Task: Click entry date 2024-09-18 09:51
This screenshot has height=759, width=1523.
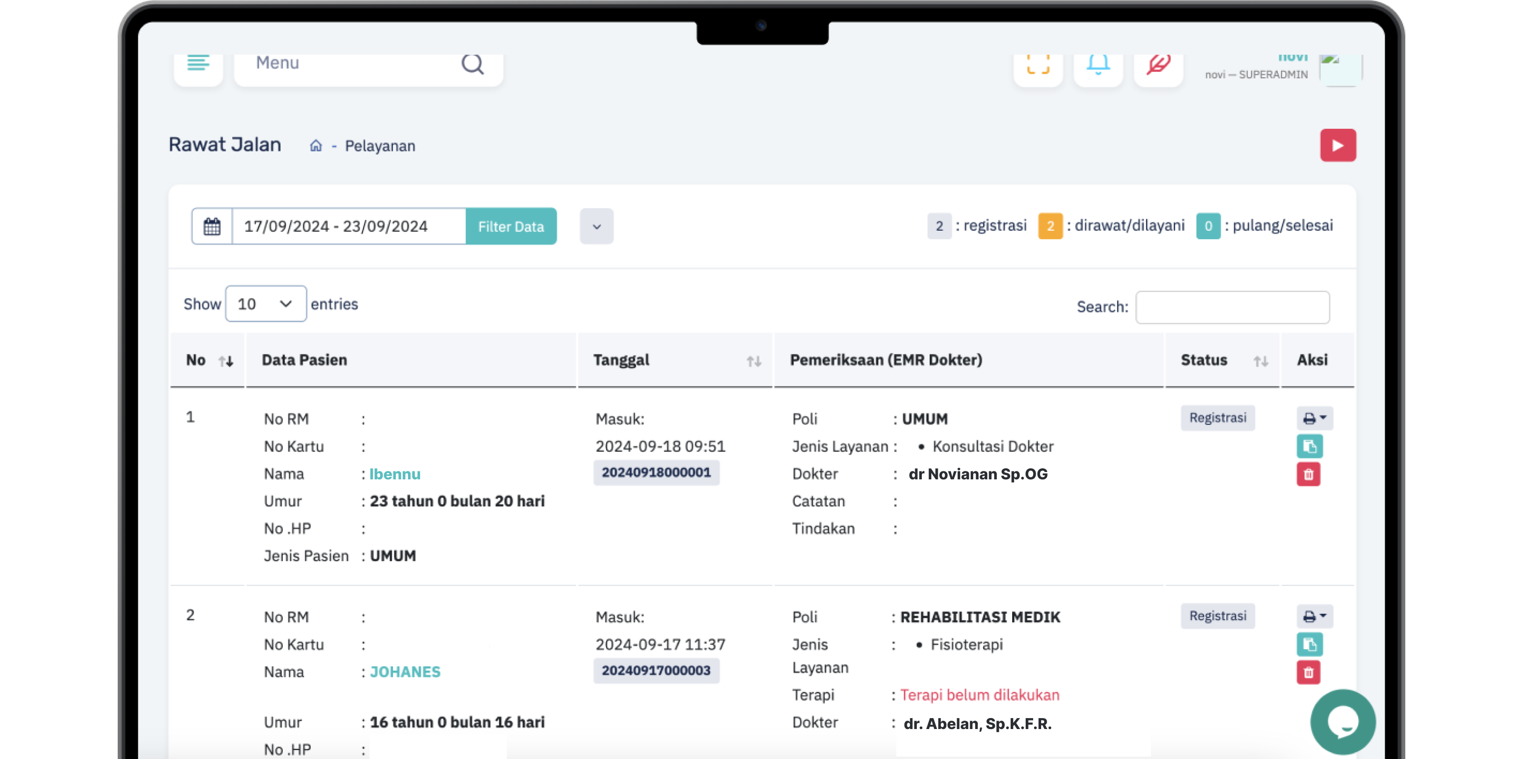Action: (x=661, y=446)
